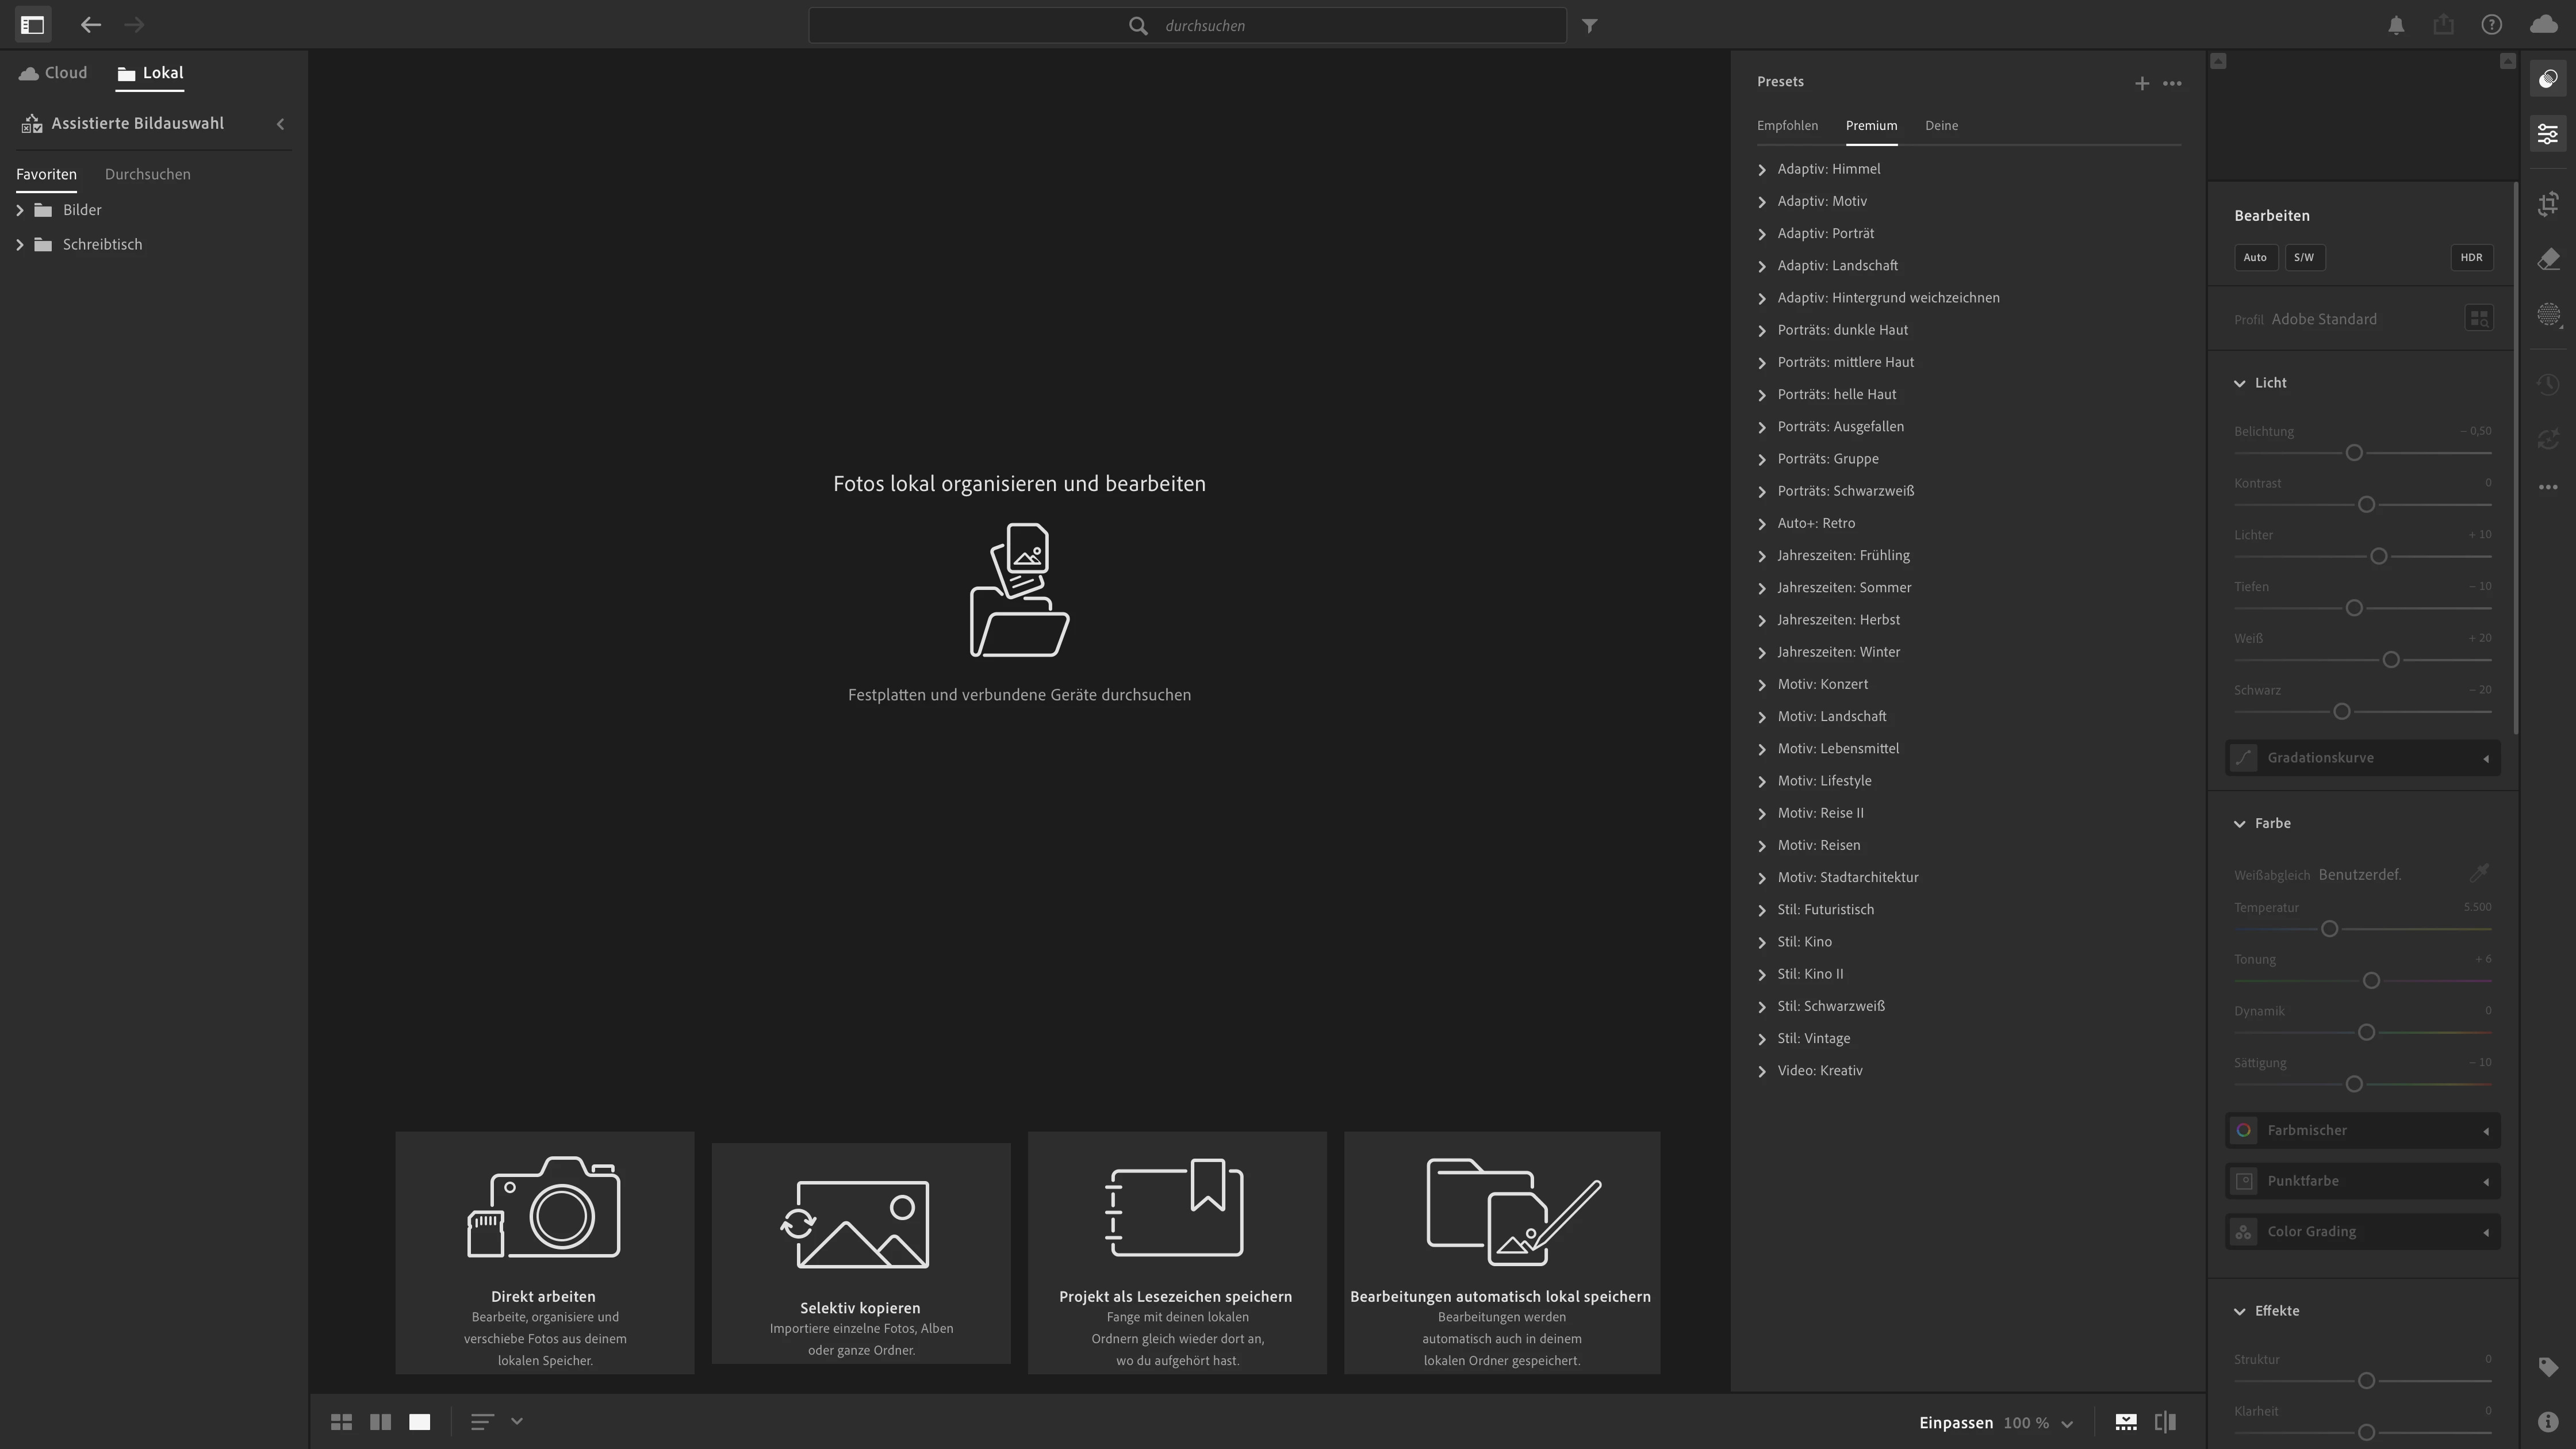Open the Presets panel icon
2576x1449 pixels.
(x=2547, y=79)
